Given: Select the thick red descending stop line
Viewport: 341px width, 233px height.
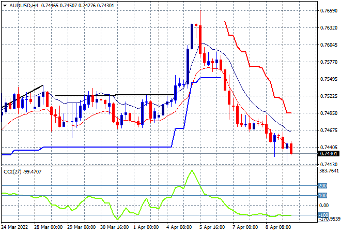Looking at the screenshot, I should 258,67.
